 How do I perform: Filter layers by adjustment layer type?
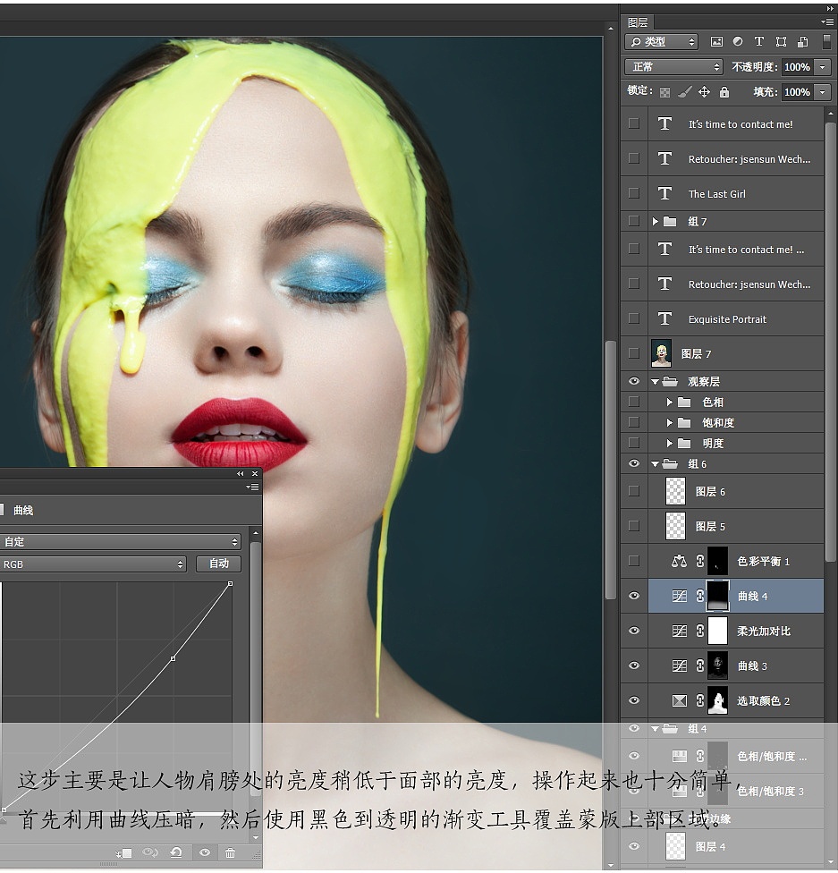click(x=738, y=42)
